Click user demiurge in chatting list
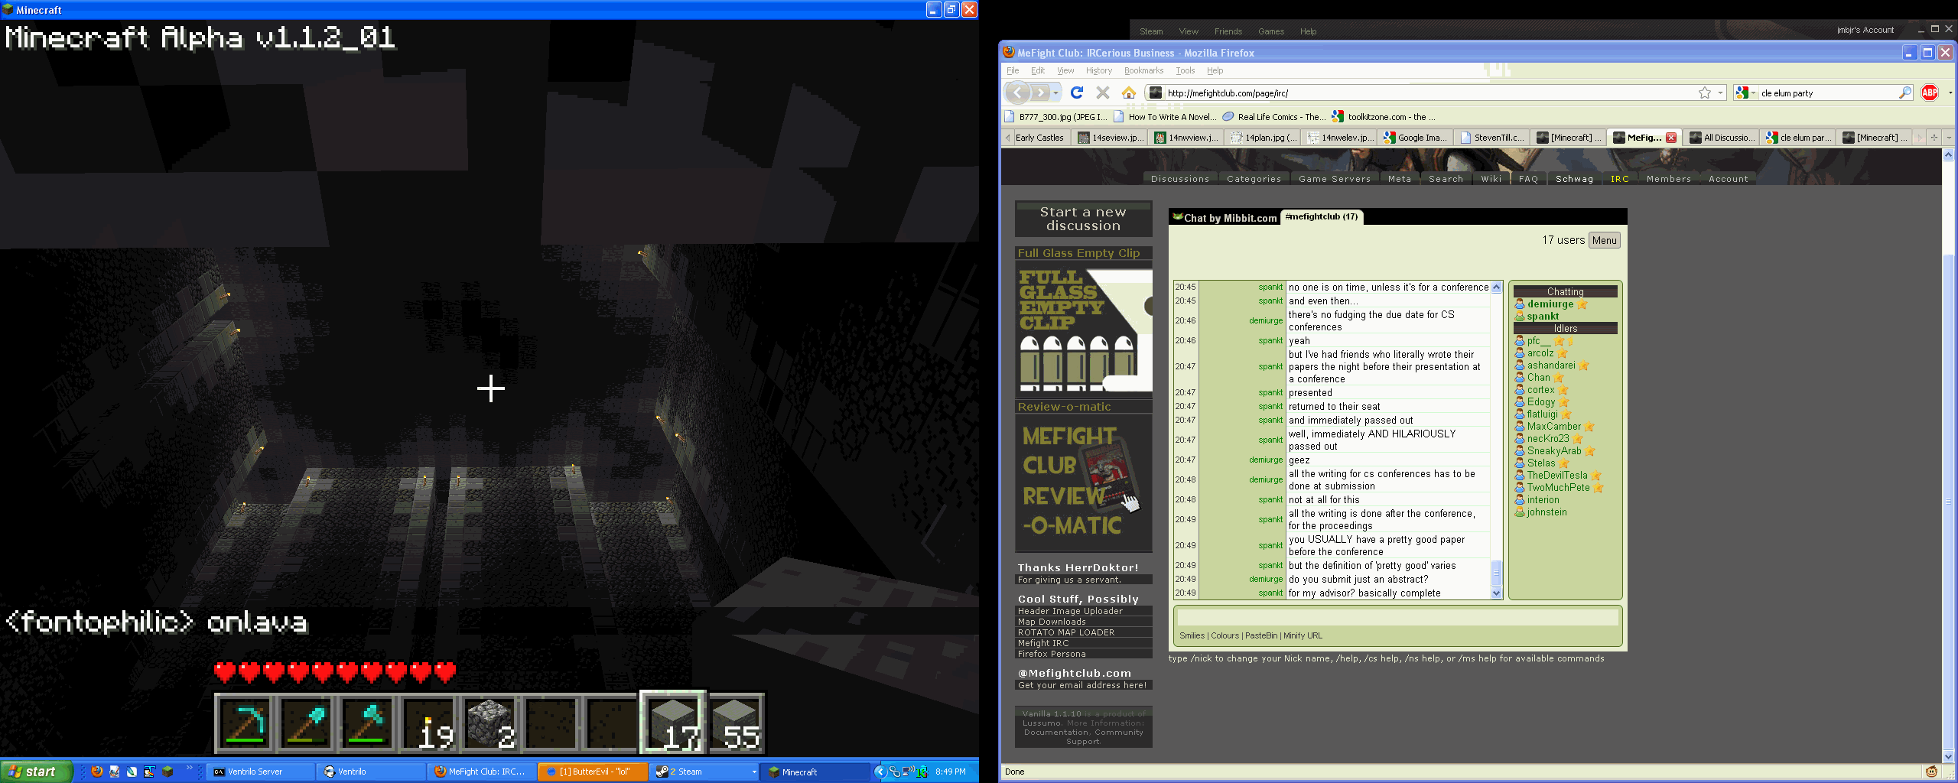Image resolution: width=1958 pixels, height=783 pixels. [1550, 304]
